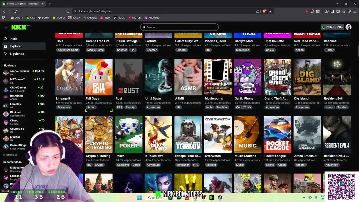The height and width of the screenshot is (202, 359).
Task: Click the share icon in address bar
Action: 257,11
